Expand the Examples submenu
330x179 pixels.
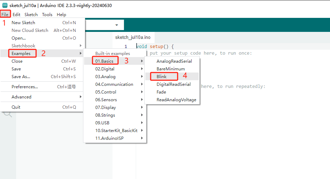click(x=42, y=54)
